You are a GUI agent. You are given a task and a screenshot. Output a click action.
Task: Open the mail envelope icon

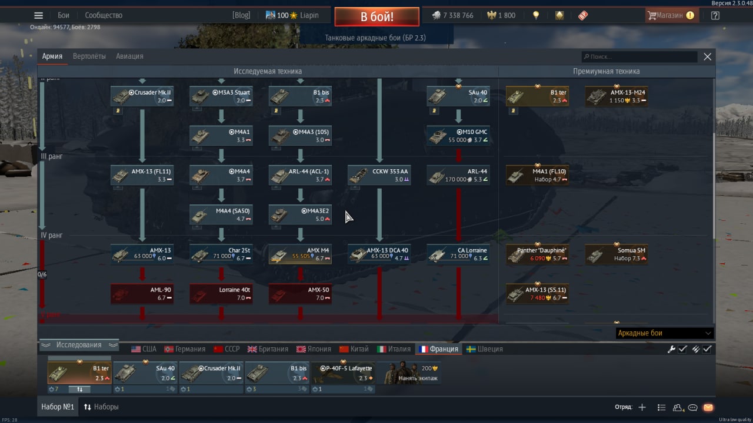(x=708, y=407)
